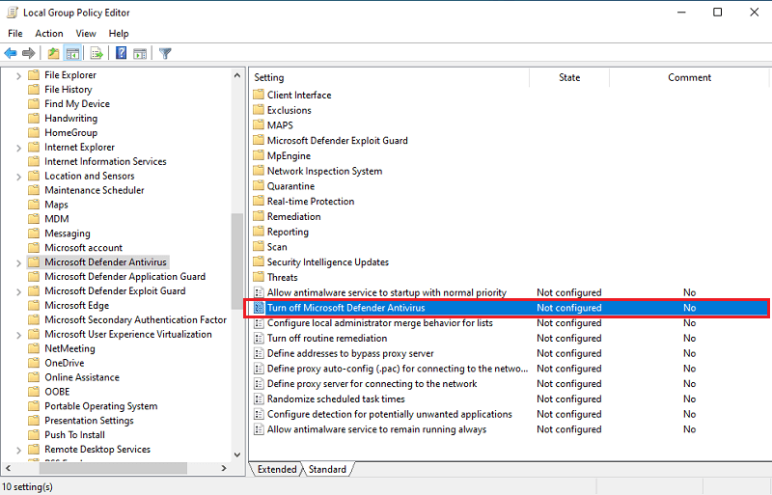
Task: Select the Find My Device tree item
Action: pyautogui.click(x=77, y=103)
